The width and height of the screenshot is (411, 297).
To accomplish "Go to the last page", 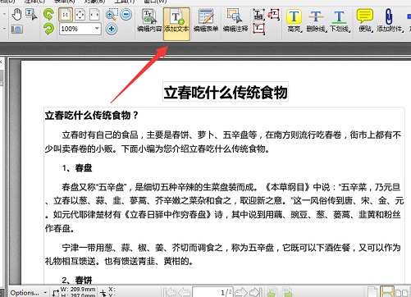I will (255, 293).
